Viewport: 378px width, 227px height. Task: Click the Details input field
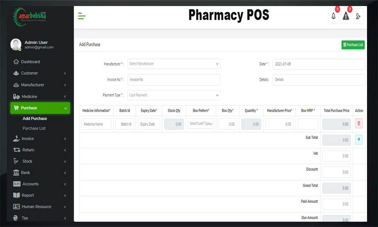(319, 79)
